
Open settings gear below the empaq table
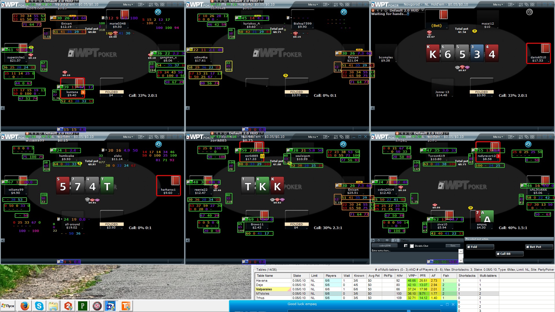coord(379,240)
